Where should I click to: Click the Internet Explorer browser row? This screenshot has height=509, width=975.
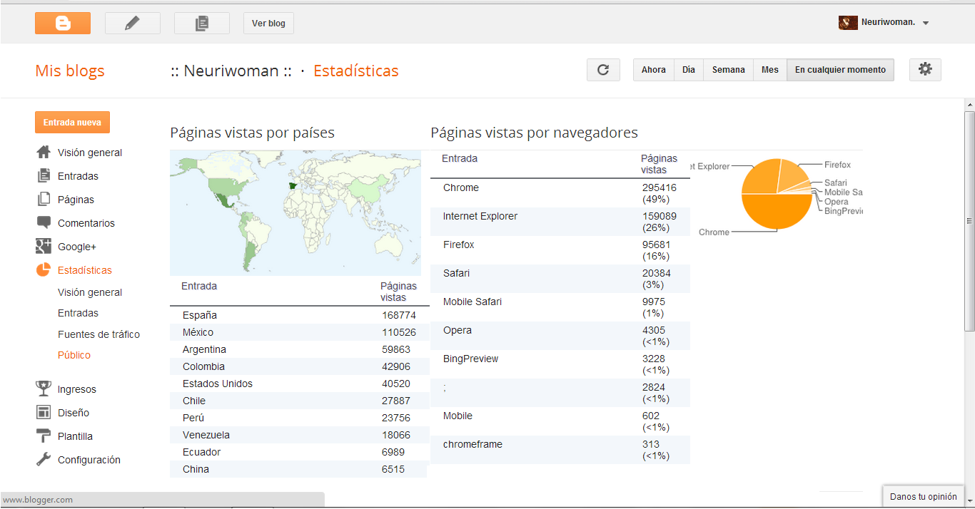(x=560, y=222)
